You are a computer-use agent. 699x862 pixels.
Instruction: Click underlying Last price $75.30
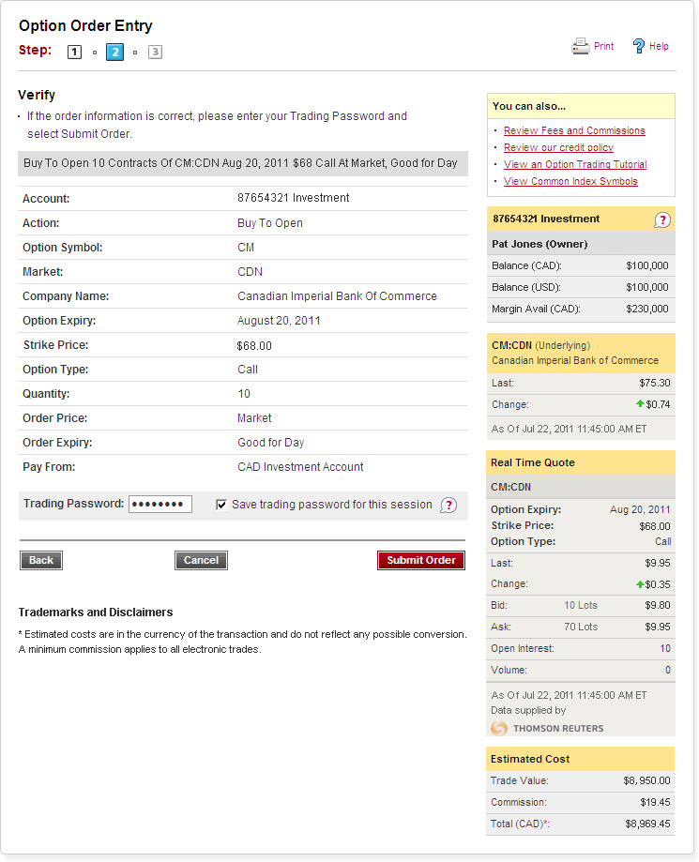pyautogui.click(x=655, y=384)
